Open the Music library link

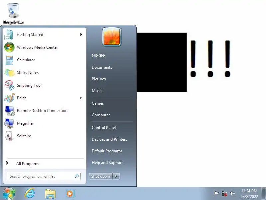[97, 91]
